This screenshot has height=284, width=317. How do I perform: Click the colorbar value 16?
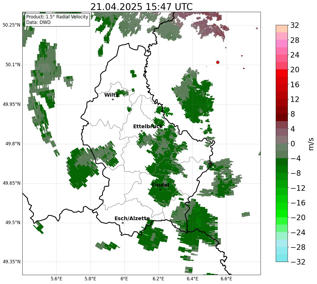click(x=295, y=85)
